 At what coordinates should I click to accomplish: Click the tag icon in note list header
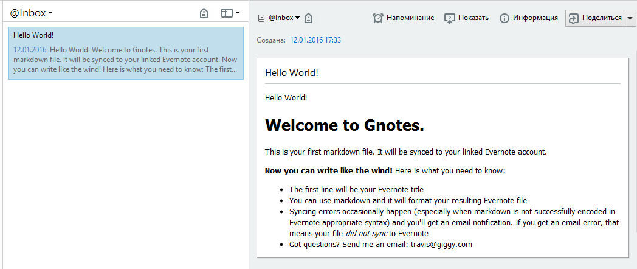coord(204,13)
